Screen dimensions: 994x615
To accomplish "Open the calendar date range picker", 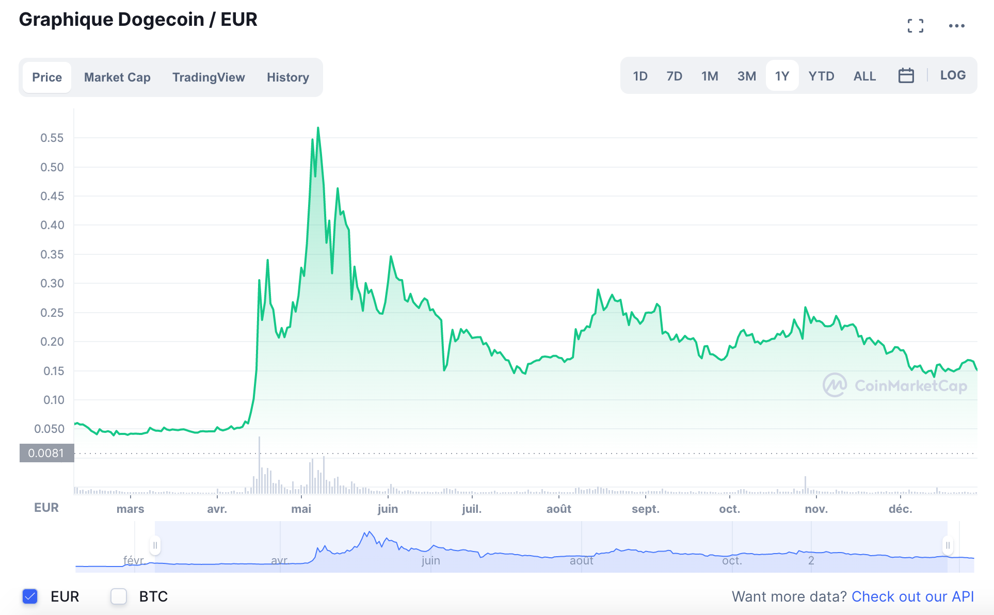I will pos(906,76).
